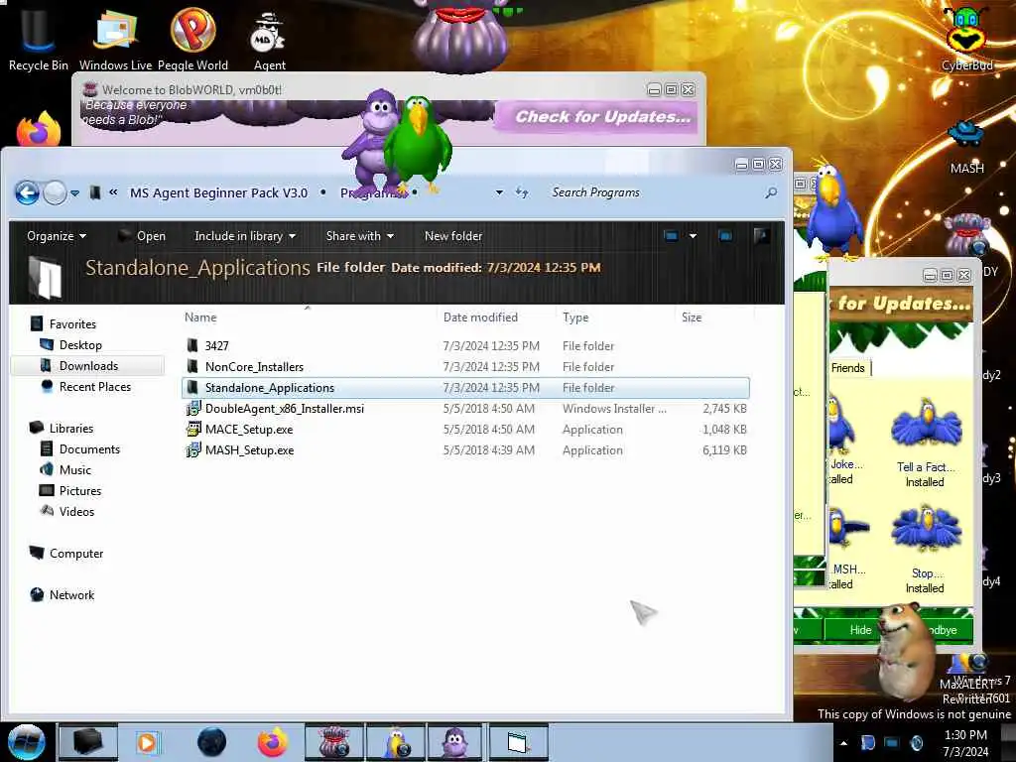Open Downloads in navigation pane
Viewport: 1016px width, 762px height.
pos(88,365)
